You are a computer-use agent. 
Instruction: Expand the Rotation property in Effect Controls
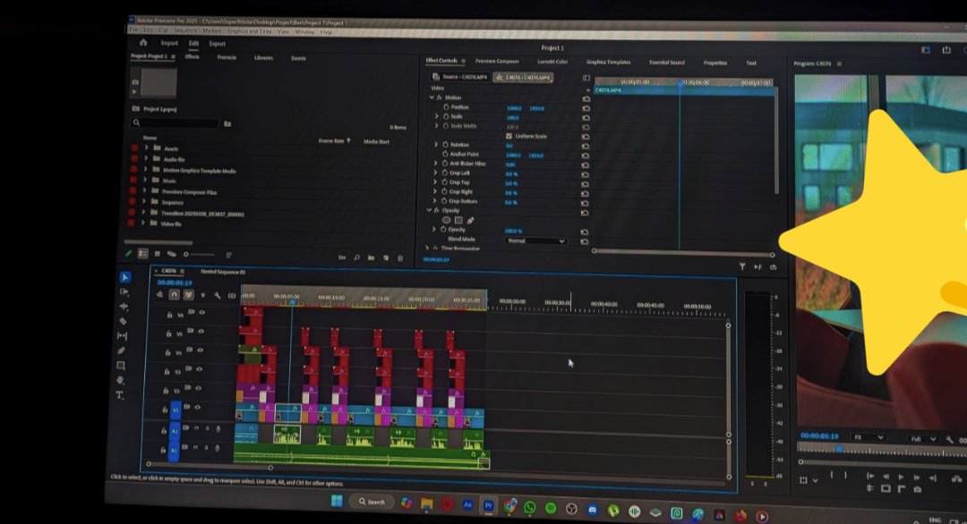(436, 143)
